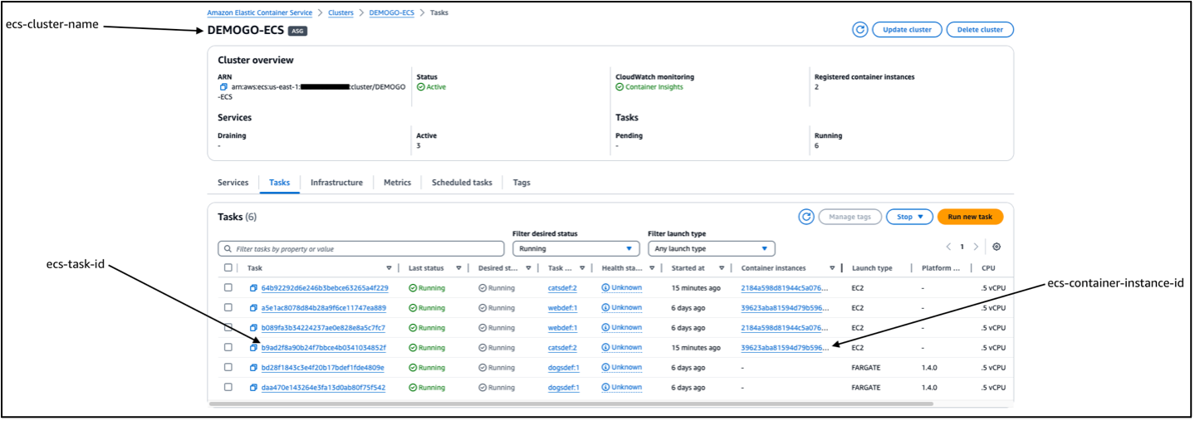Click page number 1 in the pagination
This screenshot has width=1195, height=421.
[x=962, y=247]
